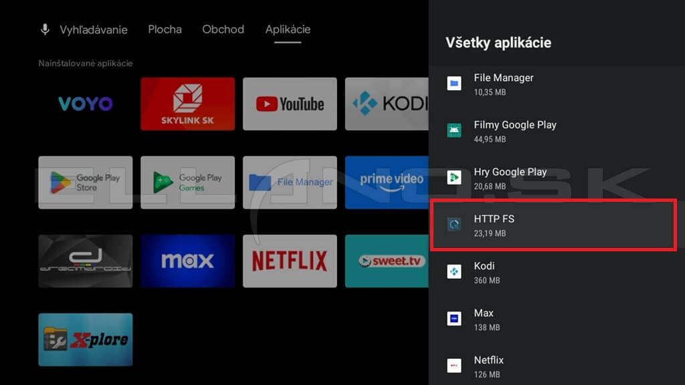Select the Kodi entry in all apps
The width and height of the screenshot is (685, 385).
[557, 273]
